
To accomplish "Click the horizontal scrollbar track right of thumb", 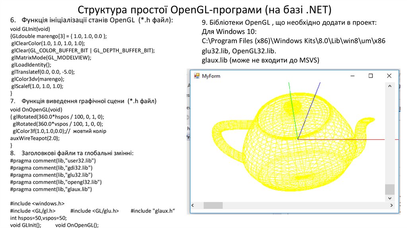I will pyautogui.click(x=306, y=205).
